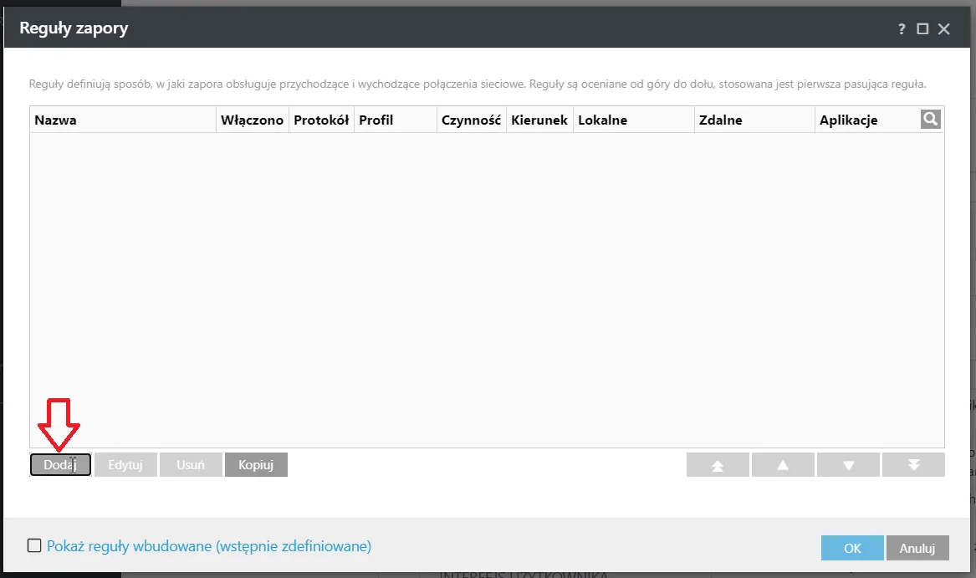Screen dimensions: 976x578
Task: Click the move down arrow button
Action: click(x=848, y=465)
